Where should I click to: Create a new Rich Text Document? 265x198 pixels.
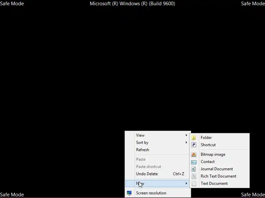pyautogui.click(x=220, y=176)
